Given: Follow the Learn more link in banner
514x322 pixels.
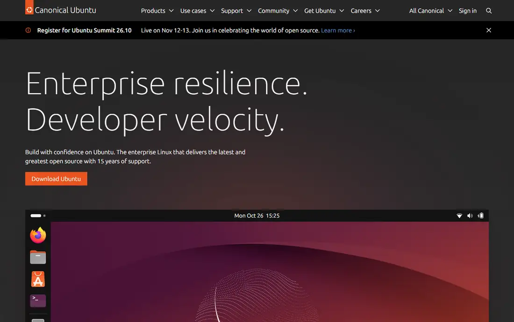Looking at the screenshot, I should click(x=338, y=30).
